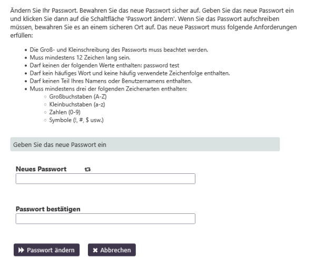Click the Zahlen (0-9) list item
Viewport: 316px width, 266px height.
tap(63, 113)
